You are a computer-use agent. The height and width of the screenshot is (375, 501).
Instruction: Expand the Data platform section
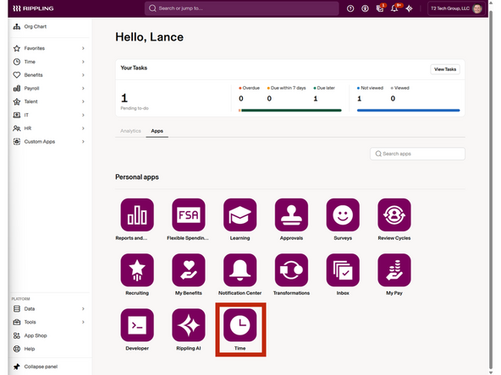point(49,308)
